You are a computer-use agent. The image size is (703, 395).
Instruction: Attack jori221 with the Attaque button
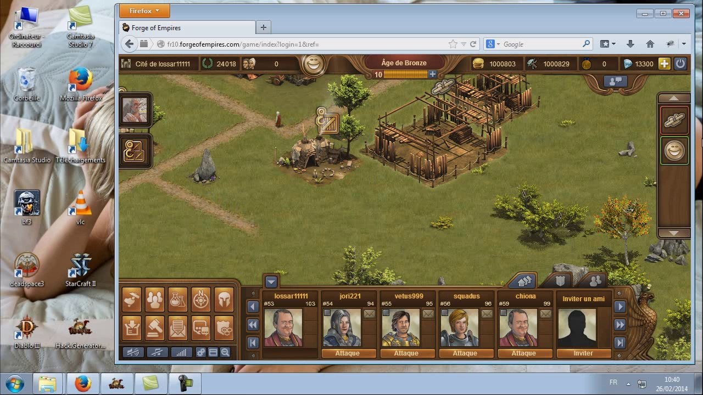point(348,353)
